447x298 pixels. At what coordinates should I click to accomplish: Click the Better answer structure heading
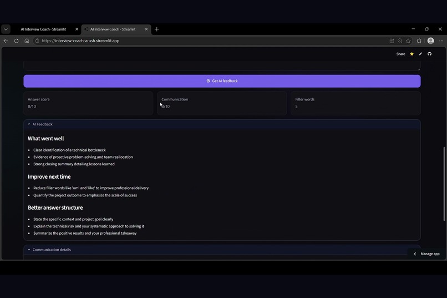(55, 208)
